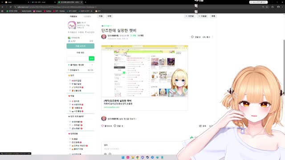285x160 pixels.
Task: Open a new browser tab with plus
Action: 85,2
